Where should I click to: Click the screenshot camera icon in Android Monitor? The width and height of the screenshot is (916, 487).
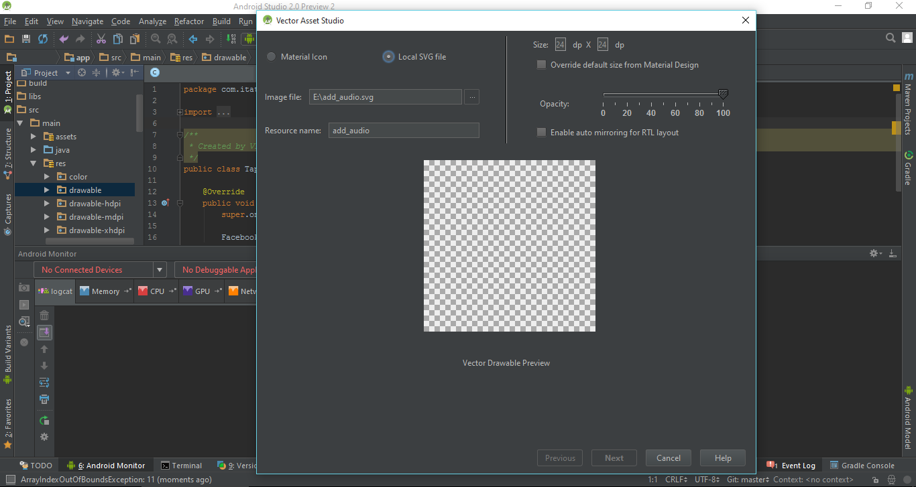(x=24, y=287)
